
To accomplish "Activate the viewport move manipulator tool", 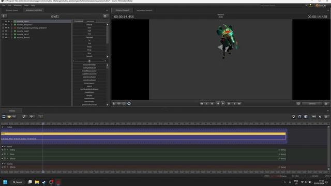I will click(x=119, y=103).
